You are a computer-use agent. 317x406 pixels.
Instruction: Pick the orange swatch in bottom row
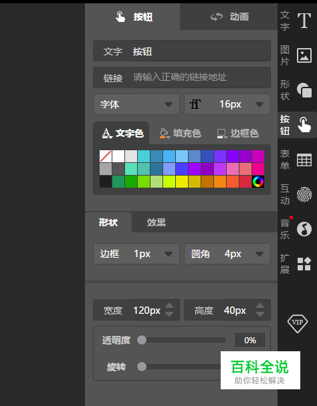[x=220, y=182]
